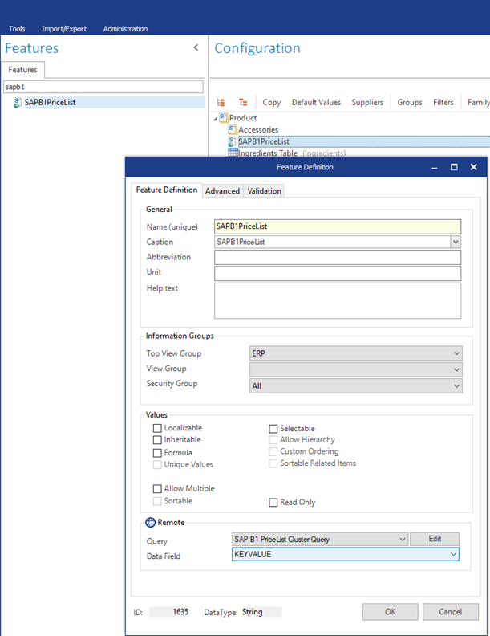Click the Ingredients Table grid icon

pos(233,153)
